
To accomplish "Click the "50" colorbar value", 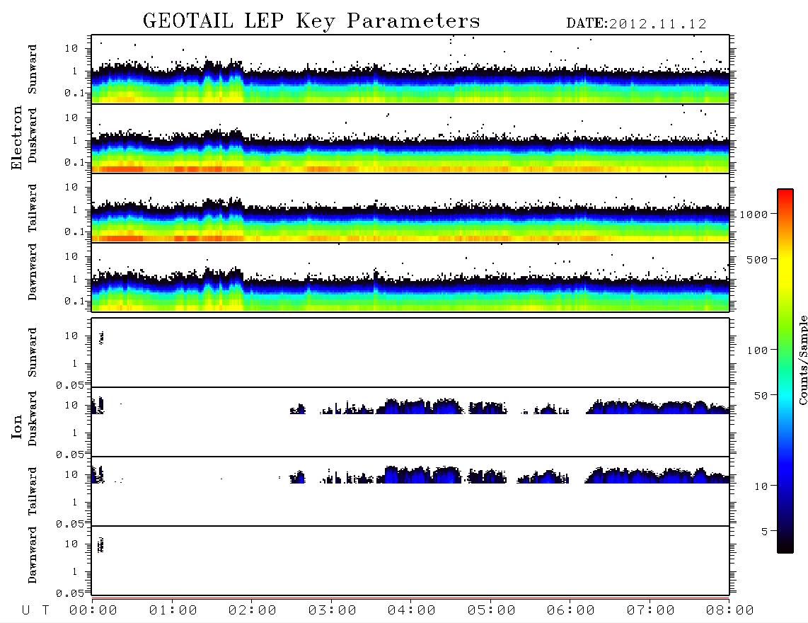I will 761,396.
